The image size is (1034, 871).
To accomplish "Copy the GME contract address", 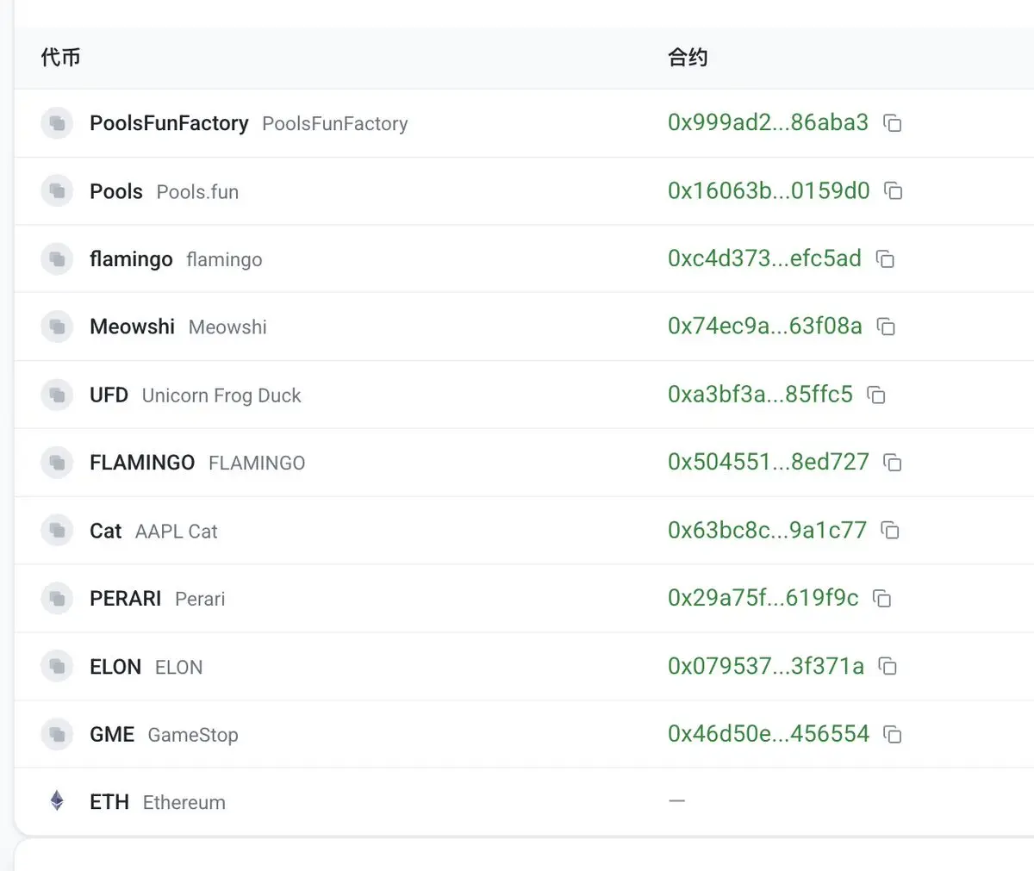I will click(893, 734).
